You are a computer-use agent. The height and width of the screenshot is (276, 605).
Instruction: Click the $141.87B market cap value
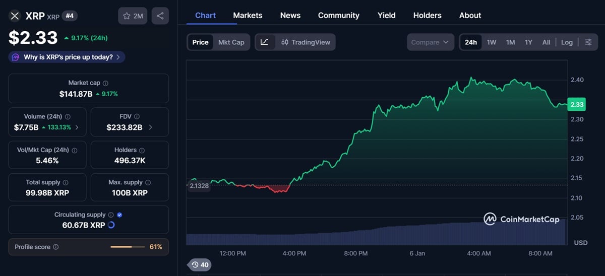[76, 94]
